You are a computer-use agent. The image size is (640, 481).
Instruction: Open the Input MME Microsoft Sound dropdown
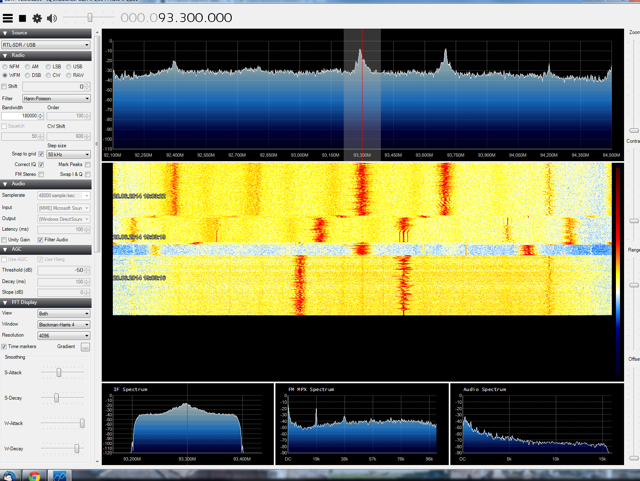tap(64, 208)
